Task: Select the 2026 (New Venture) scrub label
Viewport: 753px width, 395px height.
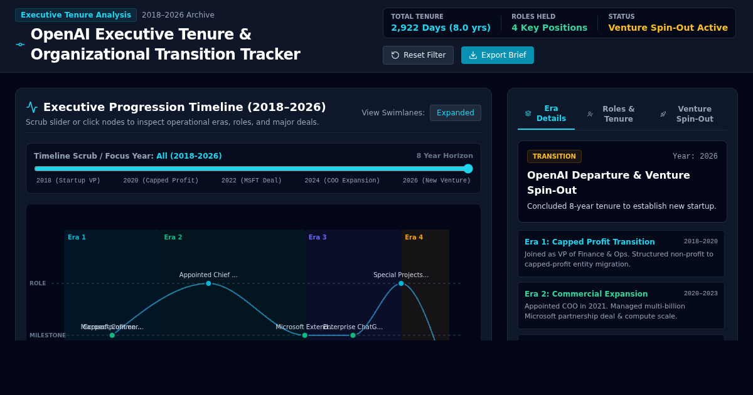Action: (x=437, y=181)
